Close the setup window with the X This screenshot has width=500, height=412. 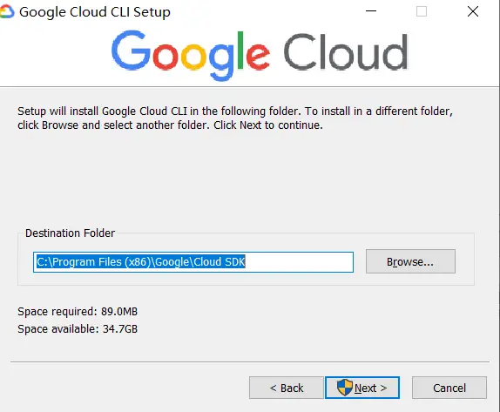473,11
